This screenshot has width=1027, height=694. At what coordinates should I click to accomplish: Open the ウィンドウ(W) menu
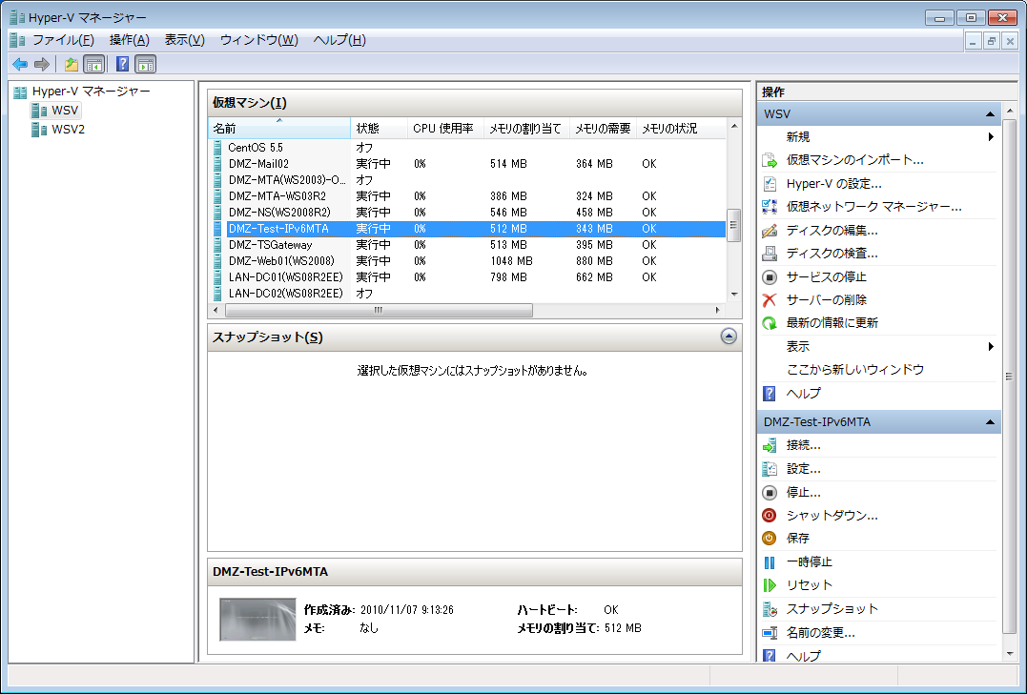tap(258, 40)
